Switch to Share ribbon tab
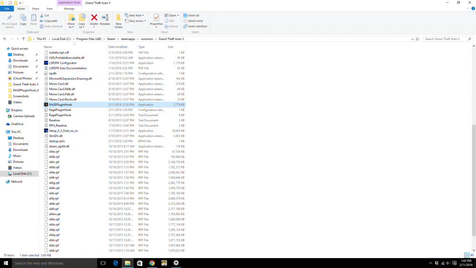 pos(36,9)
